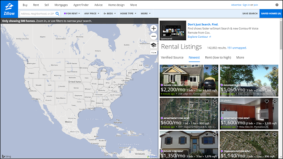The width and height of the screenshot is (283, 159).
Task: Click the Join link
Action: point(256,5)
